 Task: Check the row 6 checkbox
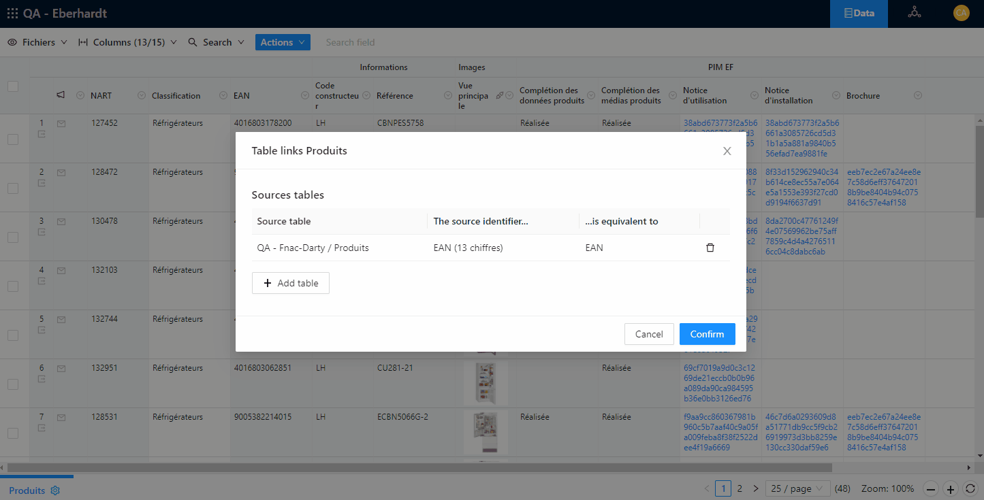pyautogui.click(x=13, y=384)
